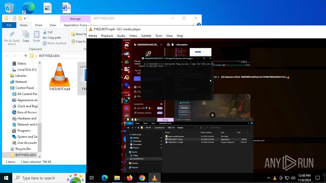This screenshot has width=326, height=183.
Task: Switch to View ribbon tab
Action: point(53,25)
